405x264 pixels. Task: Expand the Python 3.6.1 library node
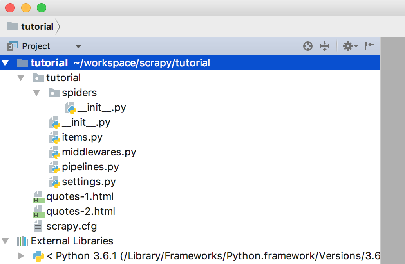(21, 256)
